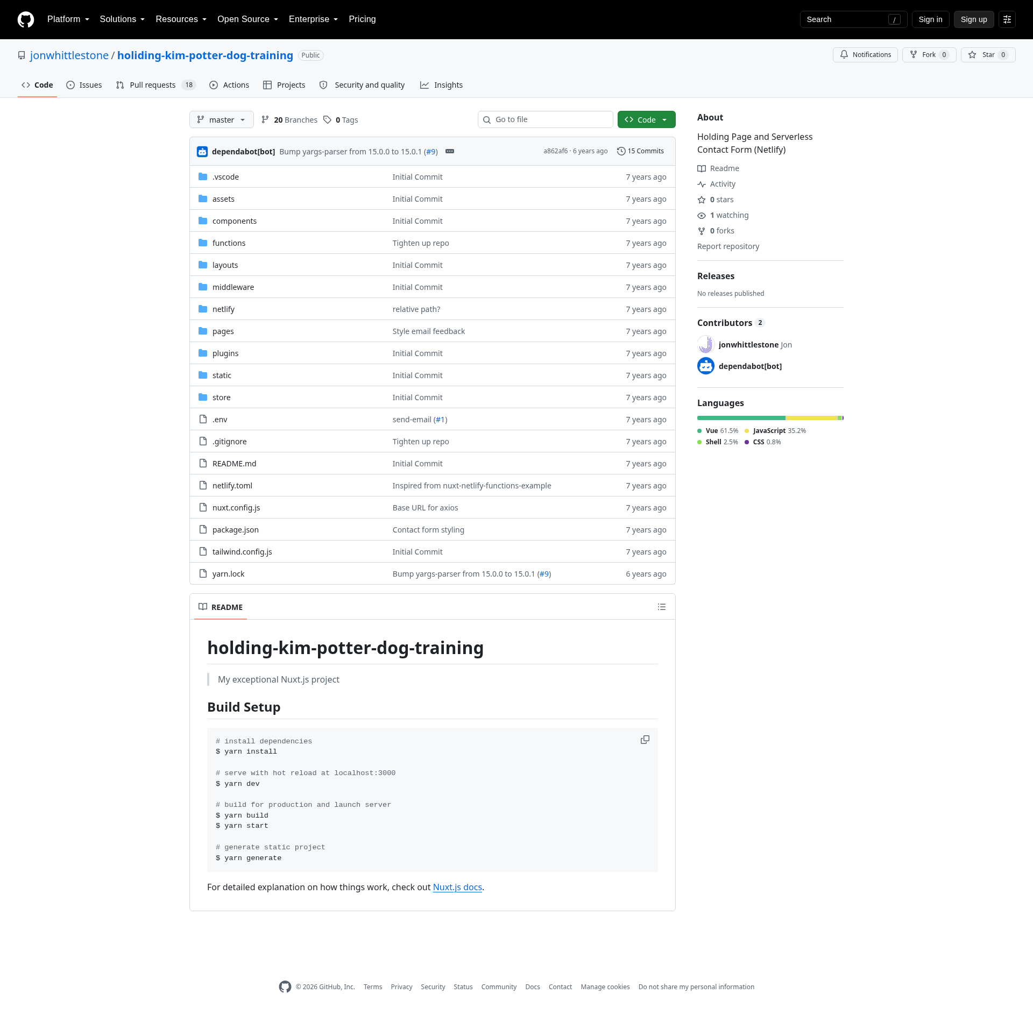Expand commit message ellipsis button
Image resolution: width=1033 pixels, height=1015 pixels.
[x=450, y=151]
